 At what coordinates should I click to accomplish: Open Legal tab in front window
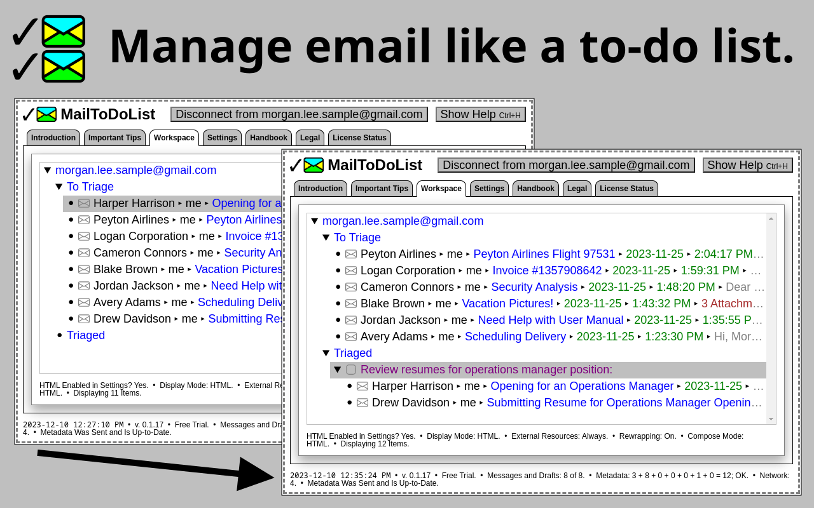coord(577,189)
